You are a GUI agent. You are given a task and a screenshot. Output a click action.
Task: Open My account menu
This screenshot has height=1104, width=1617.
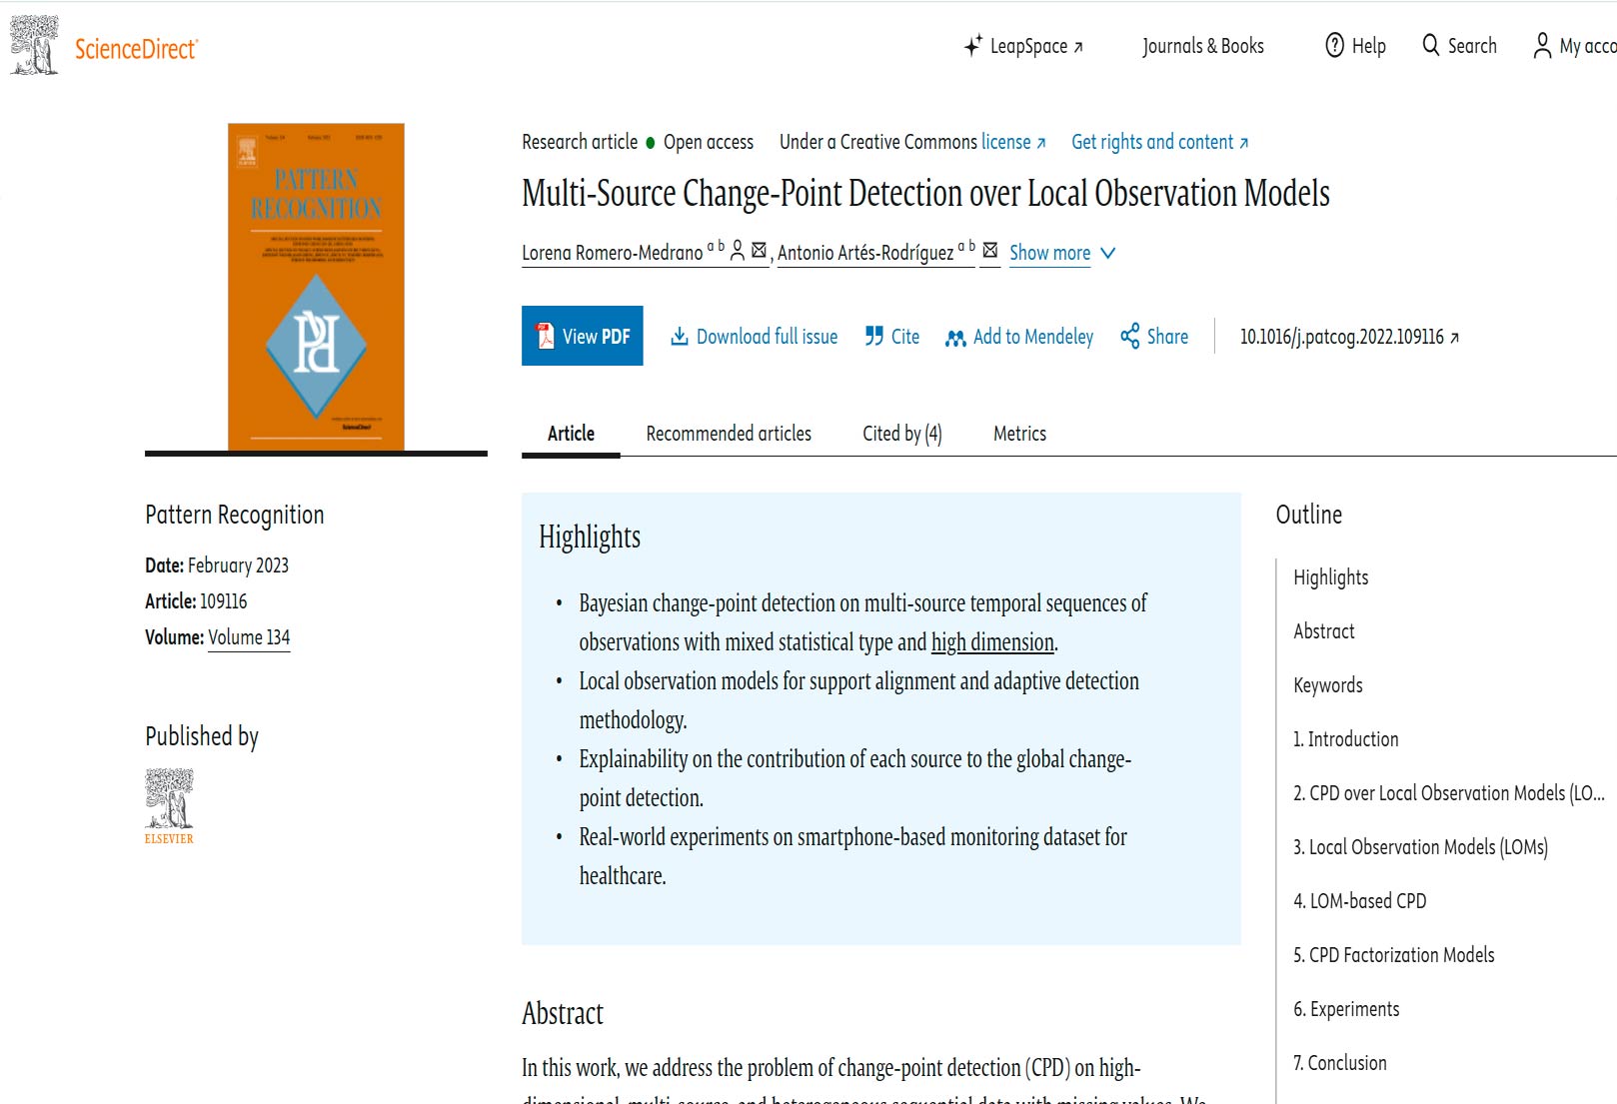coord(1576,46)
